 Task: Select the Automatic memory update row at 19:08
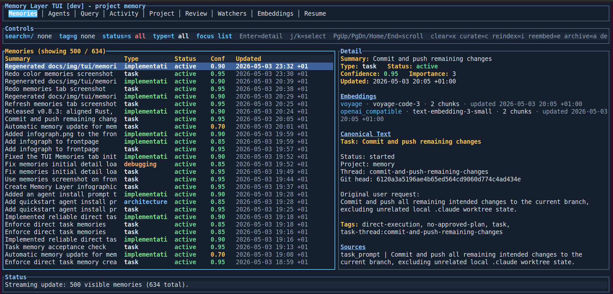point(169,254)
